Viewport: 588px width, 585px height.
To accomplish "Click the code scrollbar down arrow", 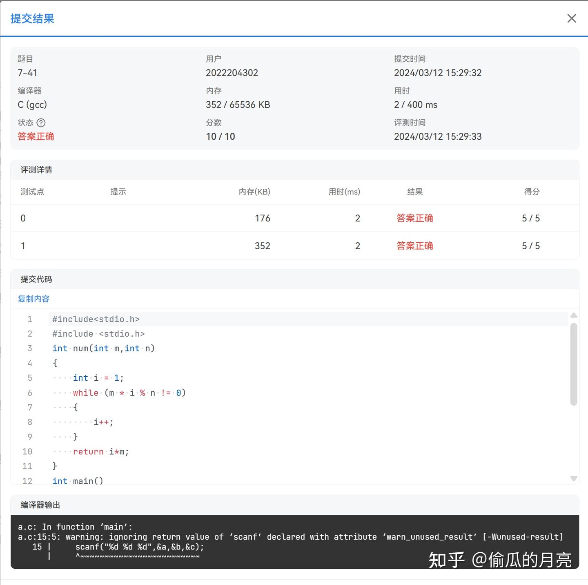I will point(574,478).
